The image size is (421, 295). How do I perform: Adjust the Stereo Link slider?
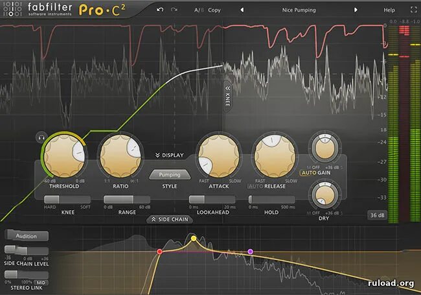pos(27,275)
